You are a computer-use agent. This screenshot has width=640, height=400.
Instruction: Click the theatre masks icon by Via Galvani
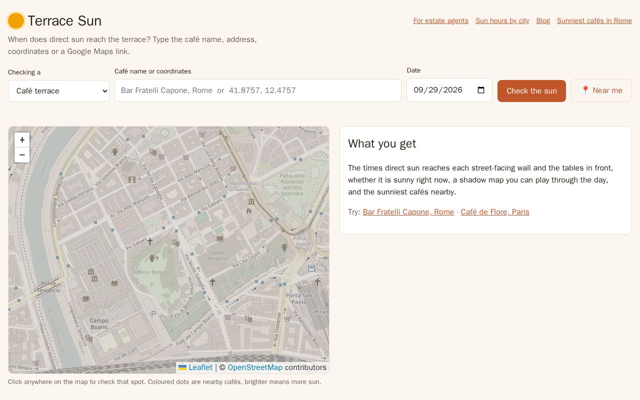[175, 243]
